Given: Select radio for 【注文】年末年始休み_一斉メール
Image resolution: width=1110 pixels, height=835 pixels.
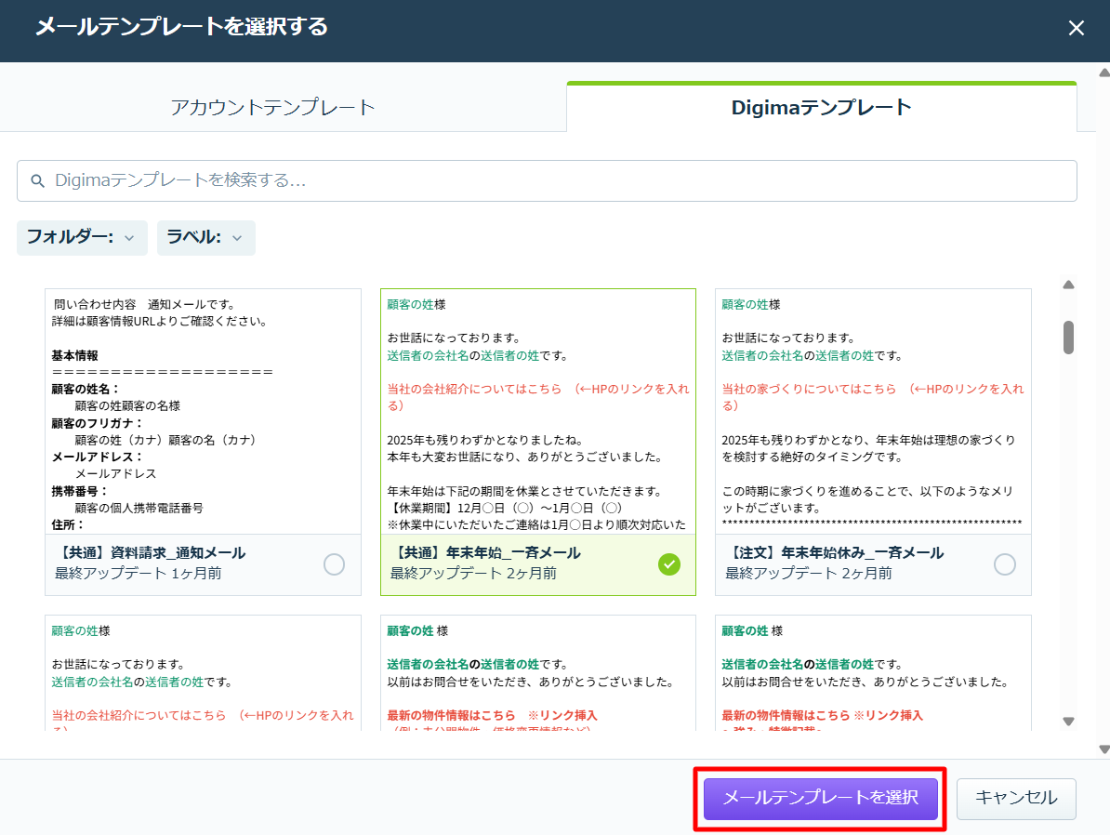Looking at the screenshot, I should pos(1005,564).
